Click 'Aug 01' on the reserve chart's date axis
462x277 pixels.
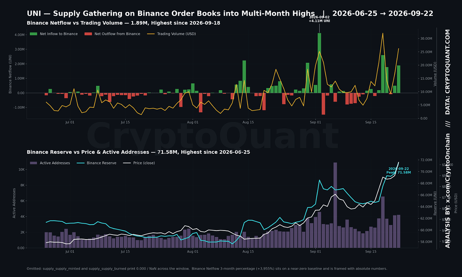coord(193,252)
